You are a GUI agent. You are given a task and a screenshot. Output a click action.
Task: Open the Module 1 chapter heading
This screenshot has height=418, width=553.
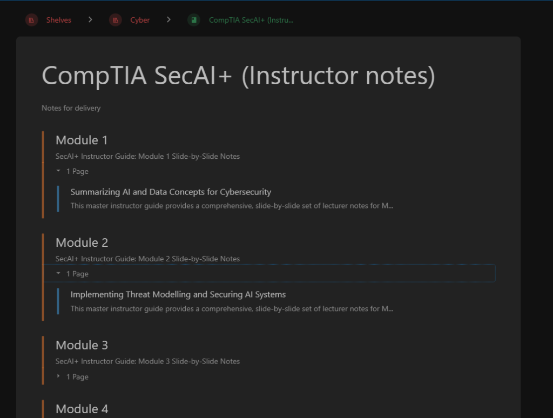pyautogui.click(x=82, y=140)
